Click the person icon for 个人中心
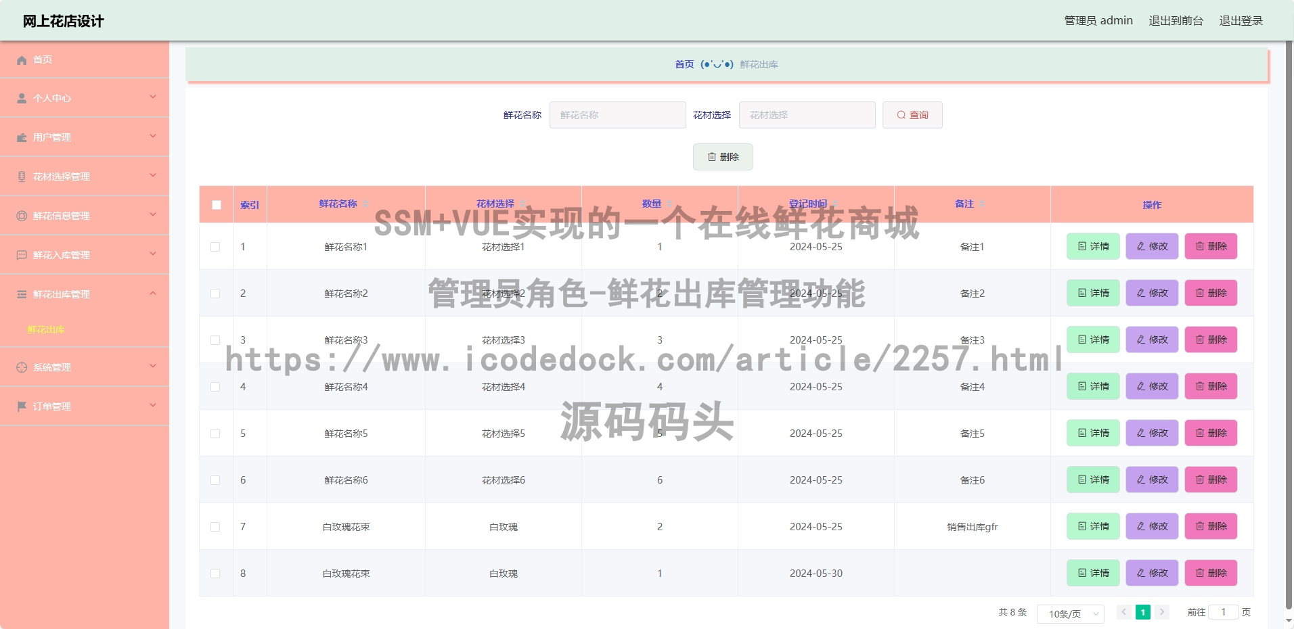This screenshot has height=629, width=1294. tap(22, 99)
